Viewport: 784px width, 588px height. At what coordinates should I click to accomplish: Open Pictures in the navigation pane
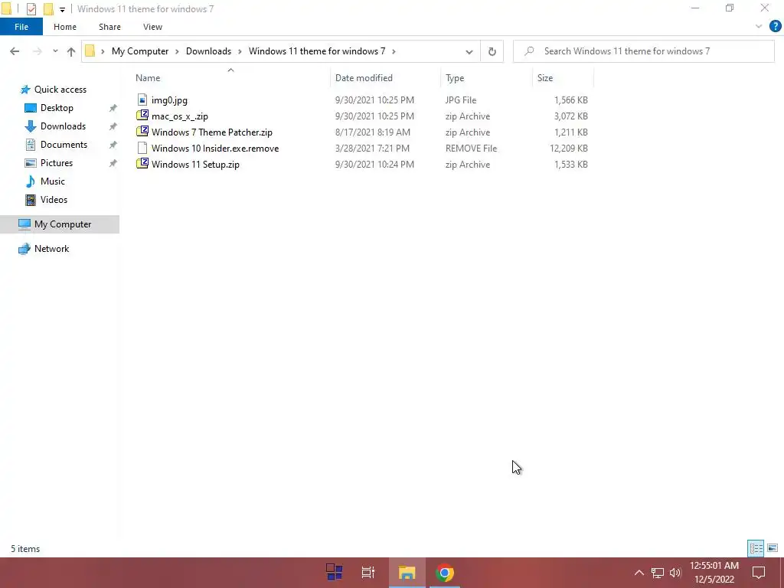pyautogui.click(x=57, y=163)
